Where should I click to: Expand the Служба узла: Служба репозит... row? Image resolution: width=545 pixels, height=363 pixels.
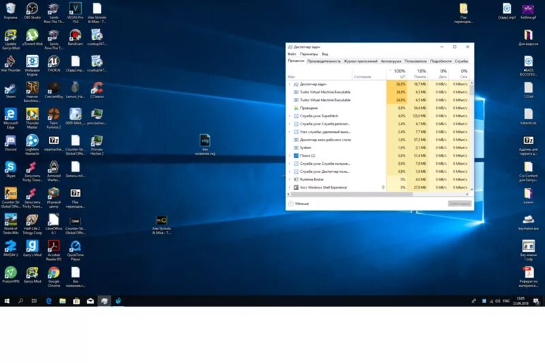290,124
